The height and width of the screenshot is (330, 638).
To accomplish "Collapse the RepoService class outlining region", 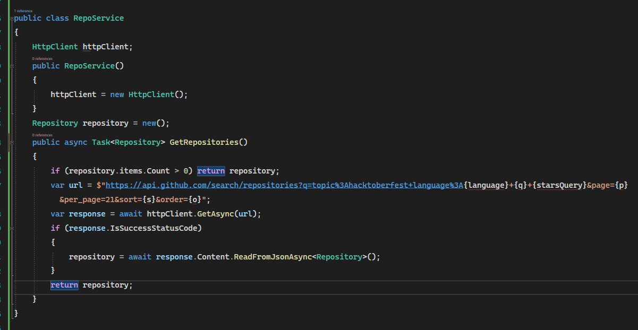I will pyautogui.click(x=12, y=19).
